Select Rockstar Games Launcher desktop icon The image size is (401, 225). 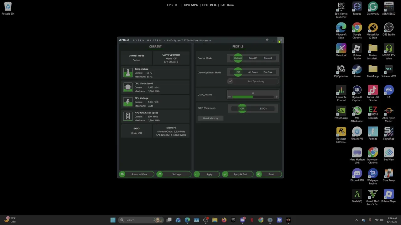point(341,135)
